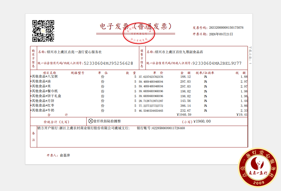This screenshot has width=281, height=191.
Task: Select bank name 浙江上虞农村商业银行股份有限公司虞城支行
Action: 94,128
